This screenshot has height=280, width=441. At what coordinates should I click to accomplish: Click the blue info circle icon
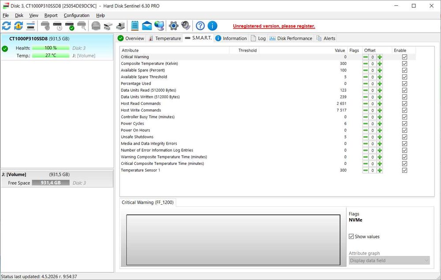click(213, 26)
